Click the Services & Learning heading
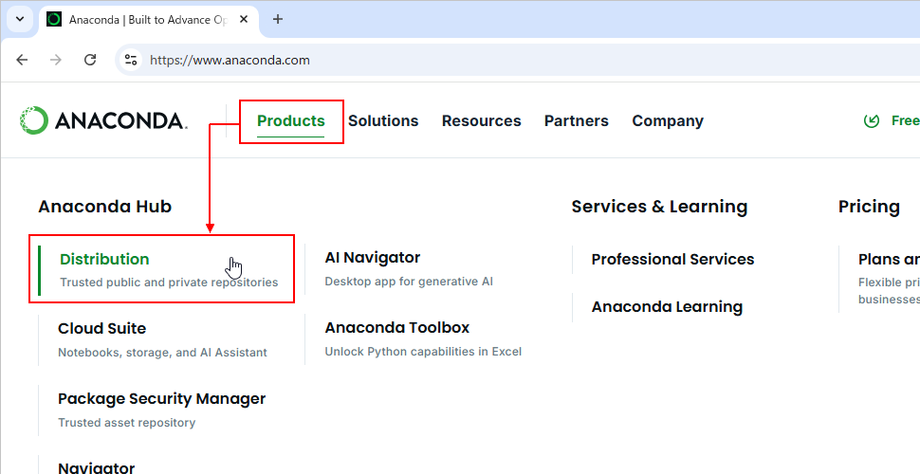 (x=659, y=207)
